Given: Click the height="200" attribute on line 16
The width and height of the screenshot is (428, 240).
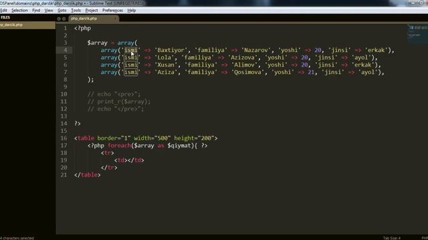Looking at the screenshot, I should click(194, 138).
